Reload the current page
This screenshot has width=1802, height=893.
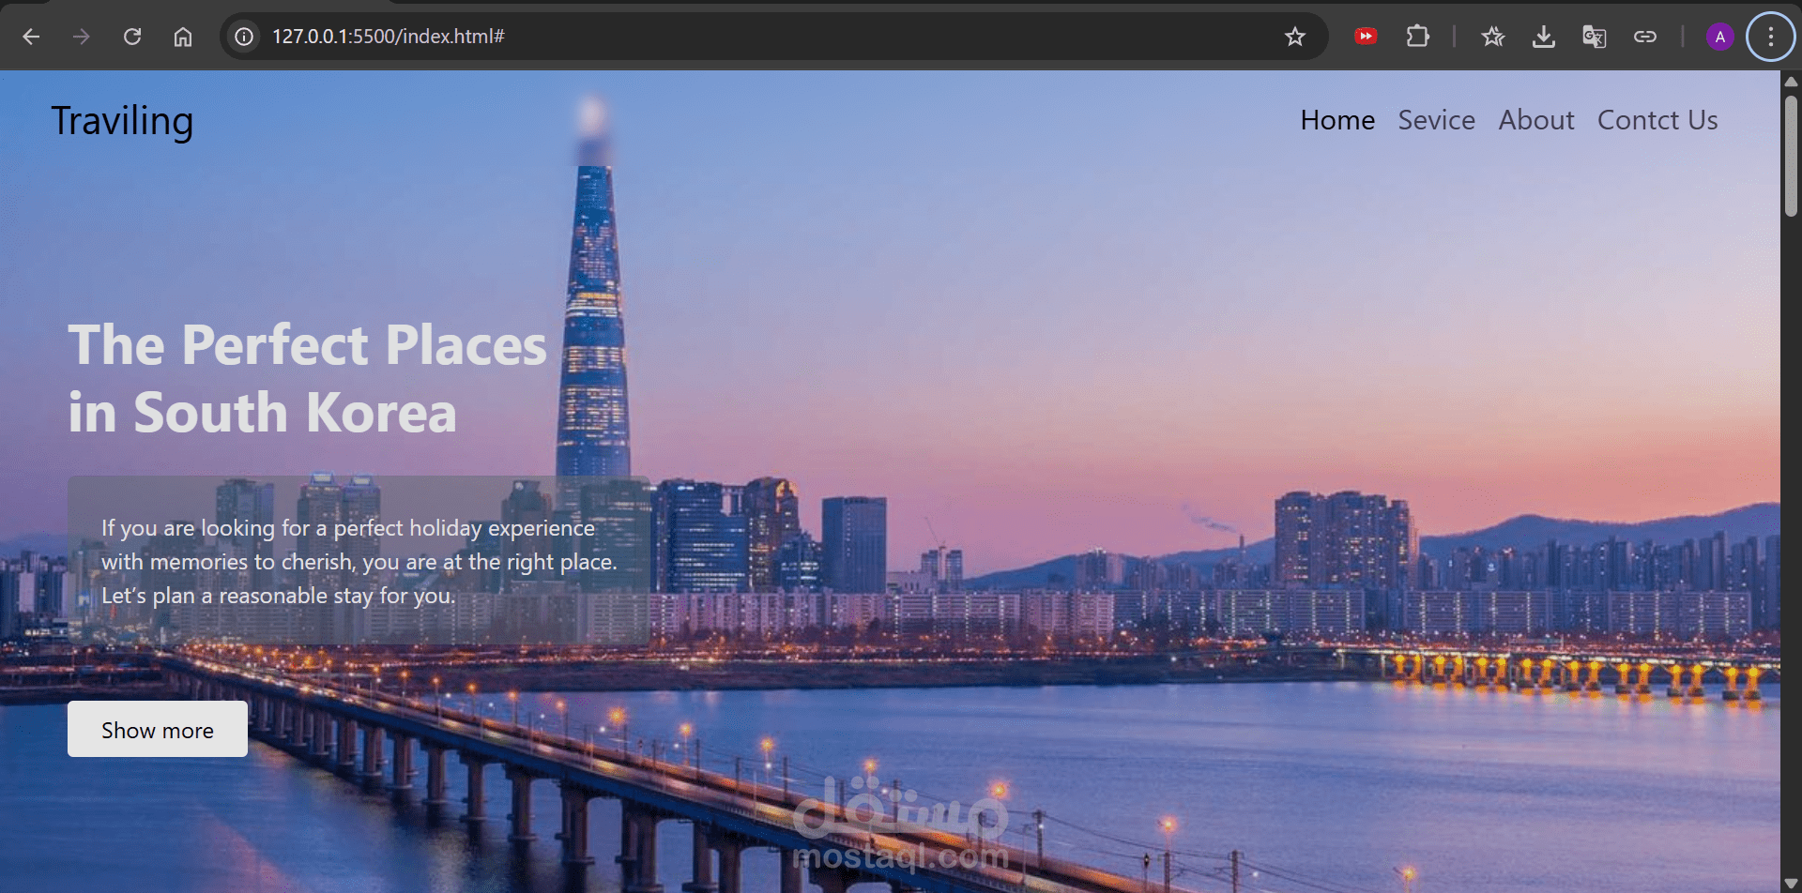pos(132,37)
